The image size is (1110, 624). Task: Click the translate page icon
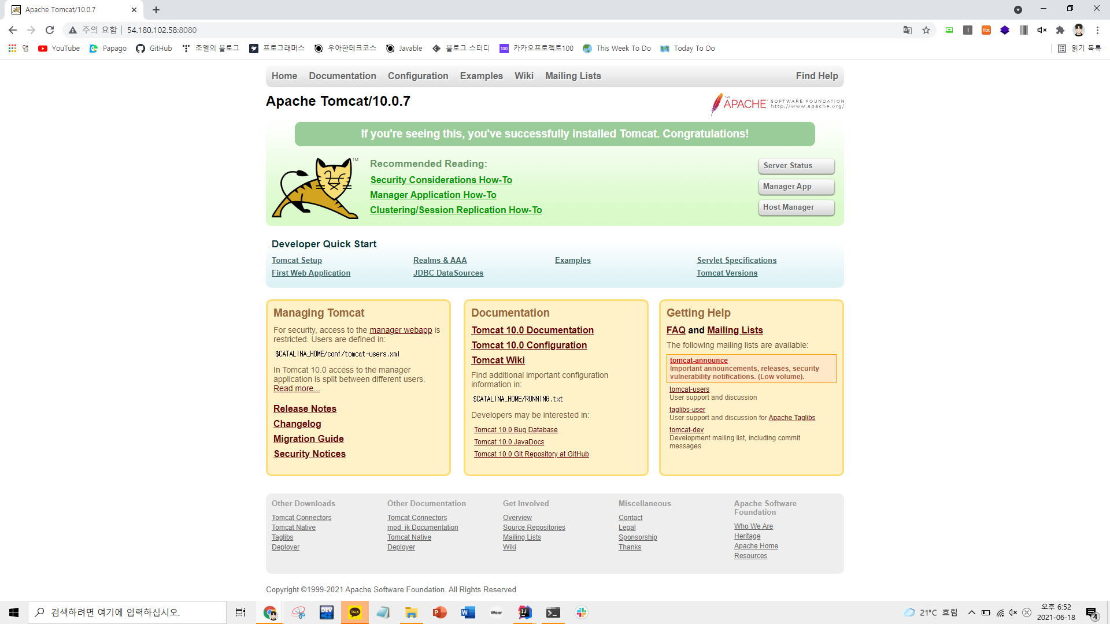coord(908,30)
